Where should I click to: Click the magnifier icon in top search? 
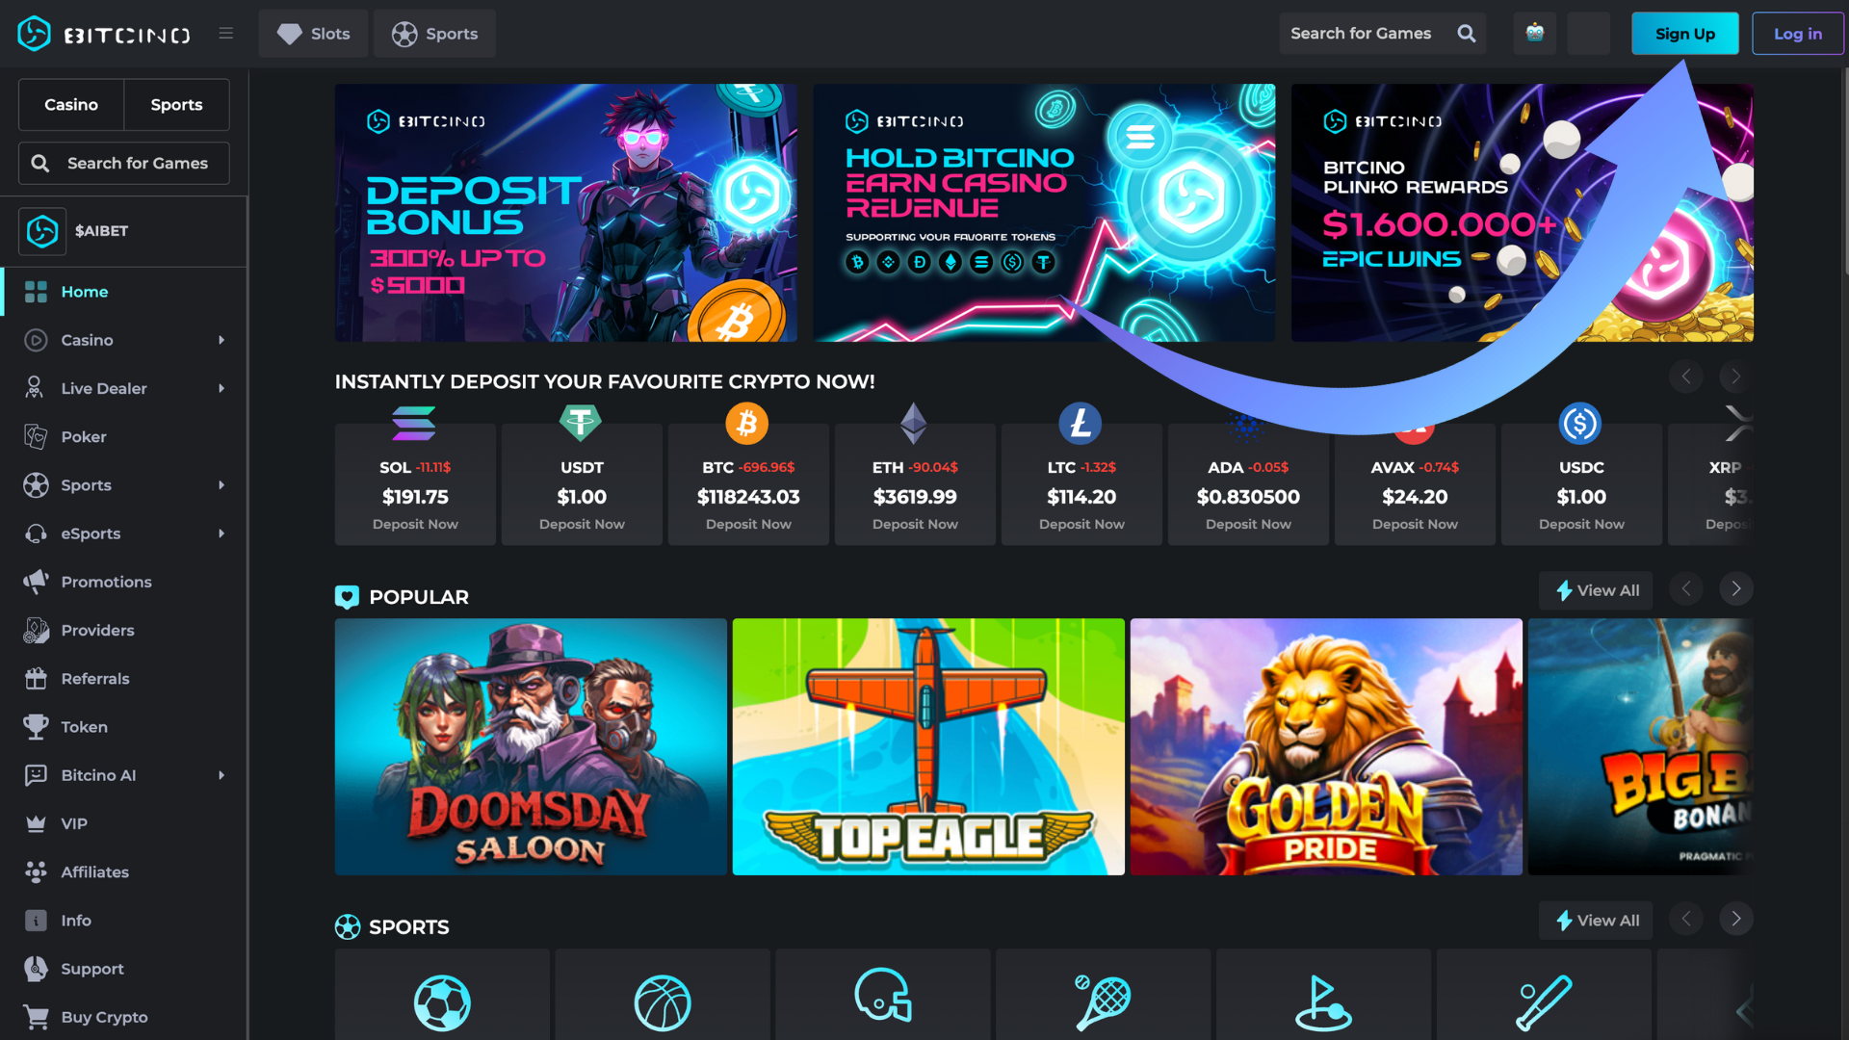[1467, 34]
